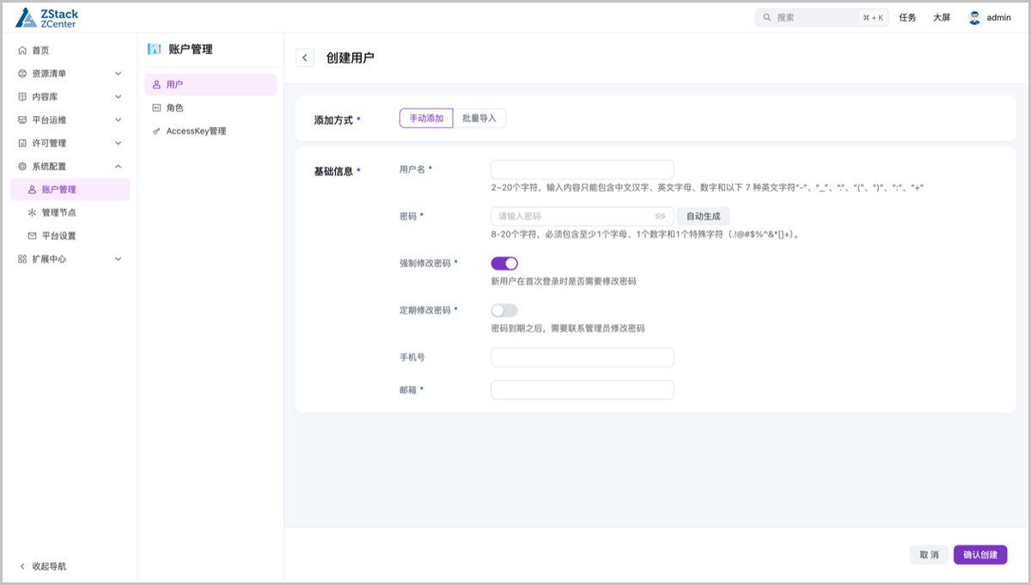This screenshot has height=585, width=1031.
Task: Click the 取消 button
Action: [x=930, y=555]
